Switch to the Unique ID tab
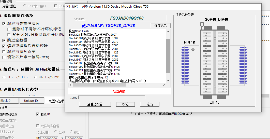 31,101
